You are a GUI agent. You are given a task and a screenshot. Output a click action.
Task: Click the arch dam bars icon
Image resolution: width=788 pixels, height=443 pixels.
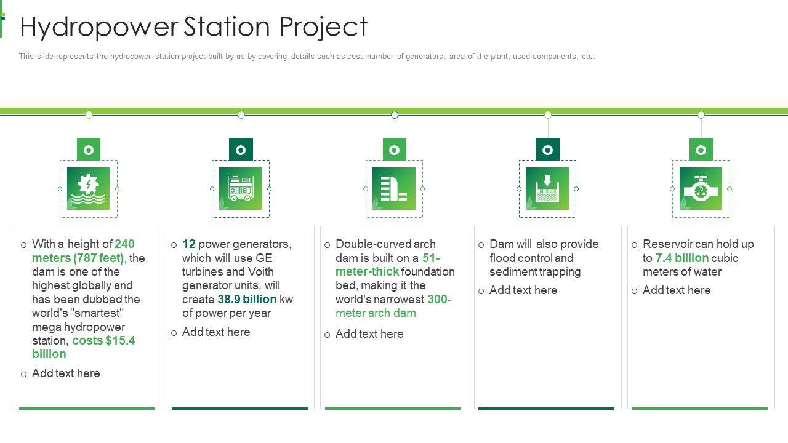394,189
